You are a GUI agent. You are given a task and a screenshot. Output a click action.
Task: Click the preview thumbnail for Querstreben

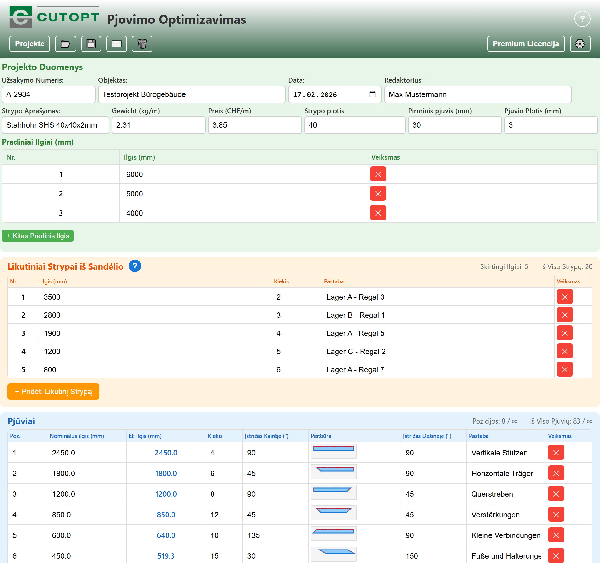coord(334,493)
